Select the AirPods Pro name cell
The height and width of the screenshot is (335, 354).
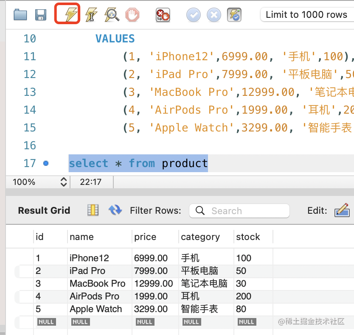click(x=100, y=296)
